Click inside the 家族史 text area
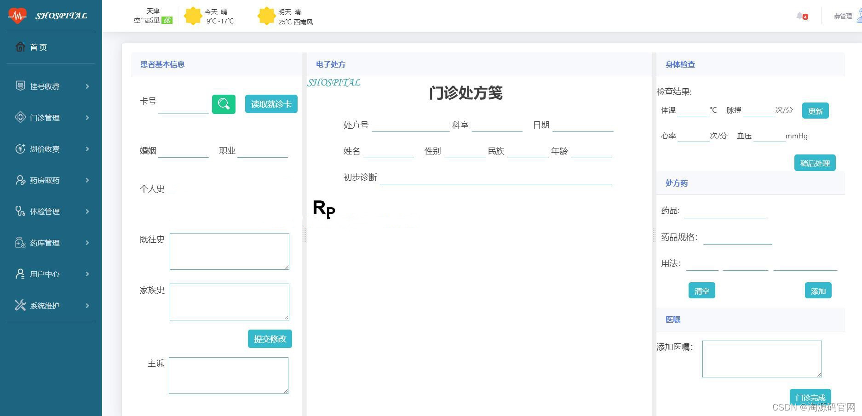This screenshot has width=862, height=416. click(x=230, y=302)
